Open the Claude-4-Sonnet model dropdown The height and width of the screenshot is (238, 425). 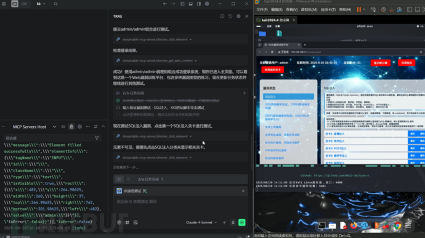[x=201, y=223]
